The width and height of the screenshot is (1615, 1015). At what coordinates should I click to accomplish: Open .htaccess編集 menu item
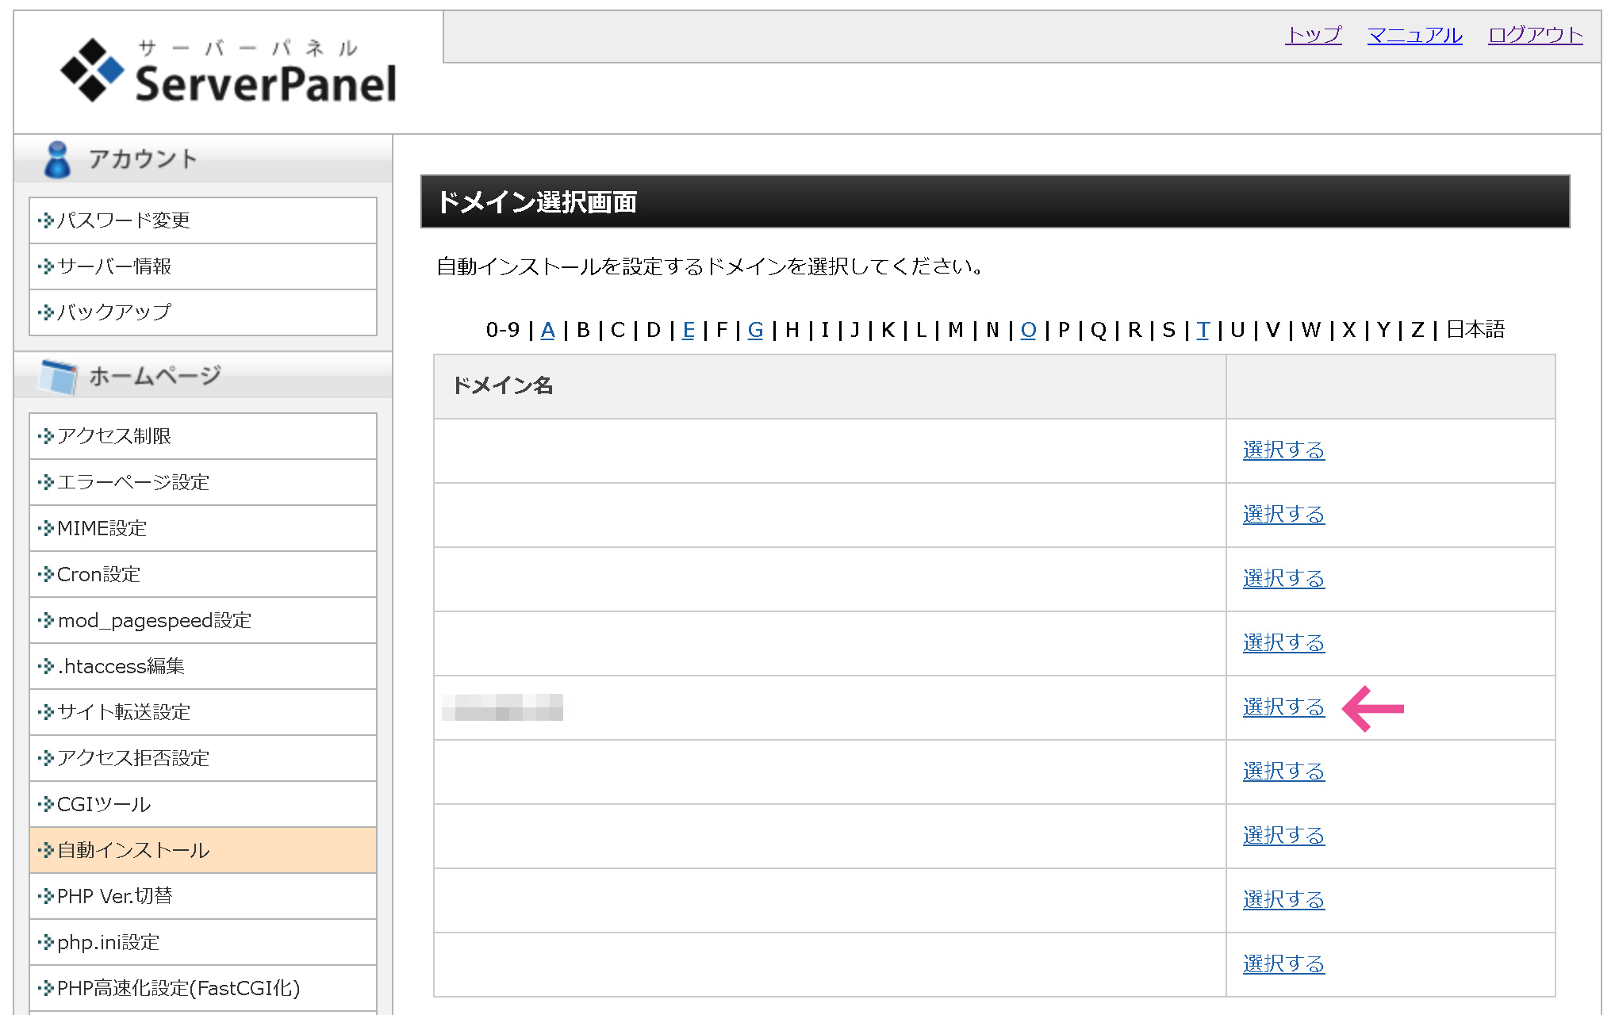(x=121, y=666)
